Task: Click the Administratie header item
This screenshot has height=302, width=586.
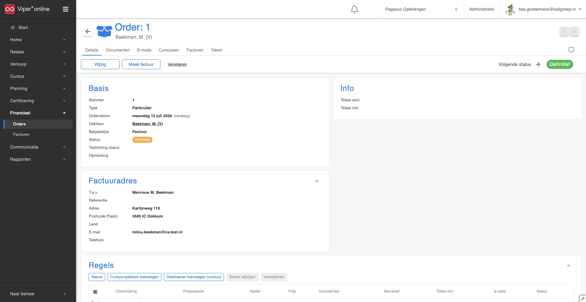Action: 482,9
